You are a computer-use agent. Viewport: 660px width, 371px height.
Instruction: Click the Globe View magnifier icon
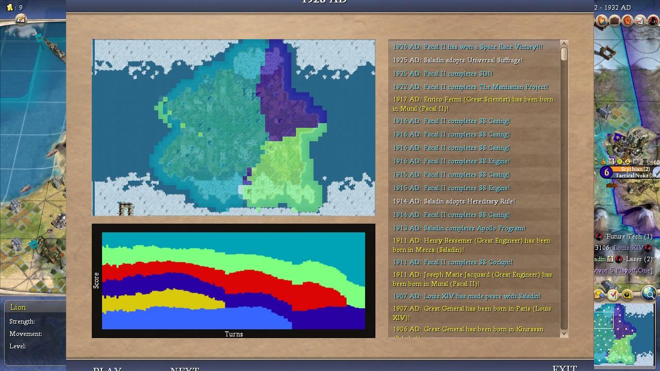point(649,294)
